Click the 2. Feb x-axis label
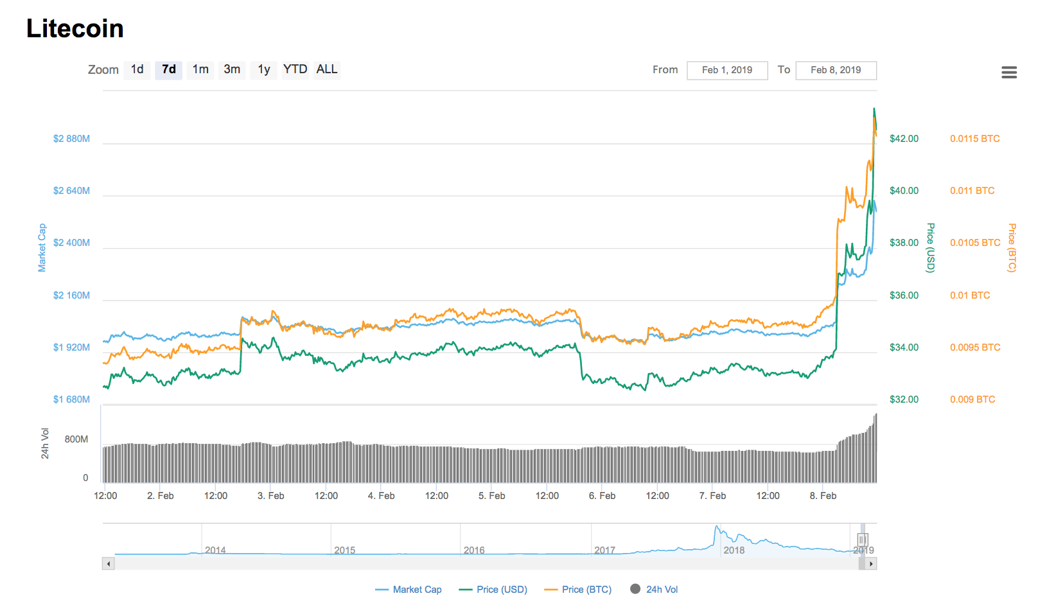The width and height of the screenshot is (1038, 614). point(160,496)
